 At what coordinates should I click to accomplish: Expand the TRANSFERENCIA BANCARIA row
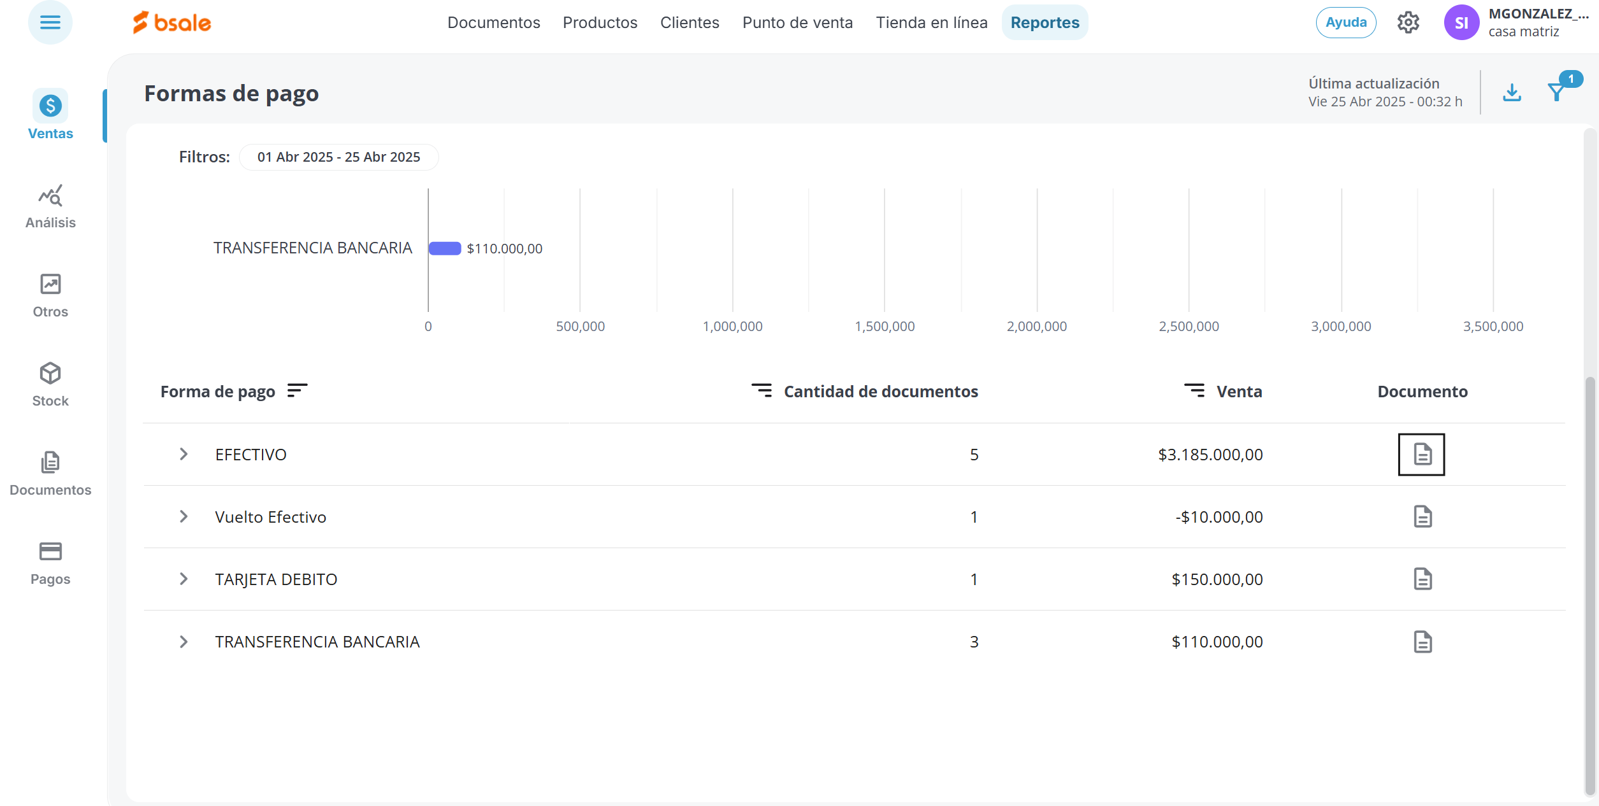click(x=184, y=642)
